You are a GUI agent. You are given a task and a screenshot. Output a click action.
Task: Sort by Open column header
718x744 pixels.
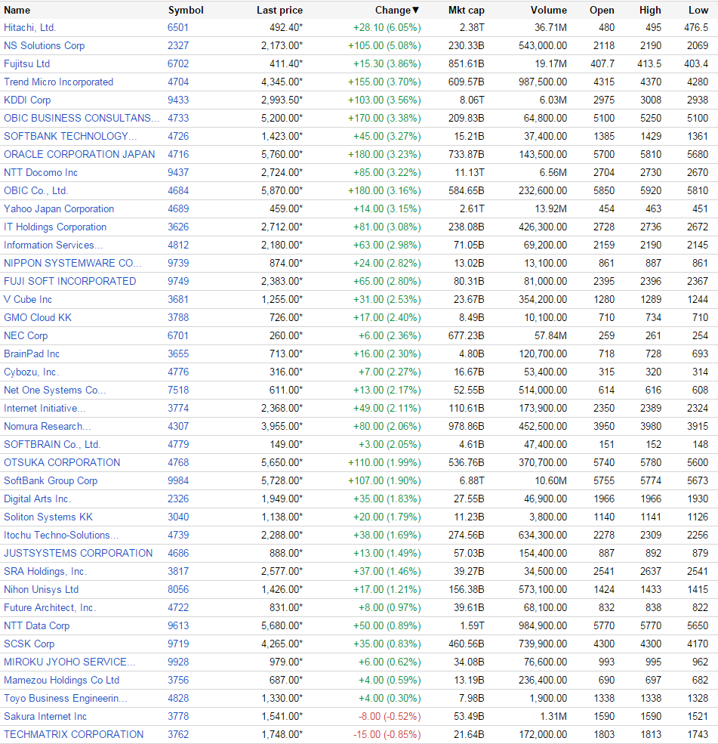602,10
